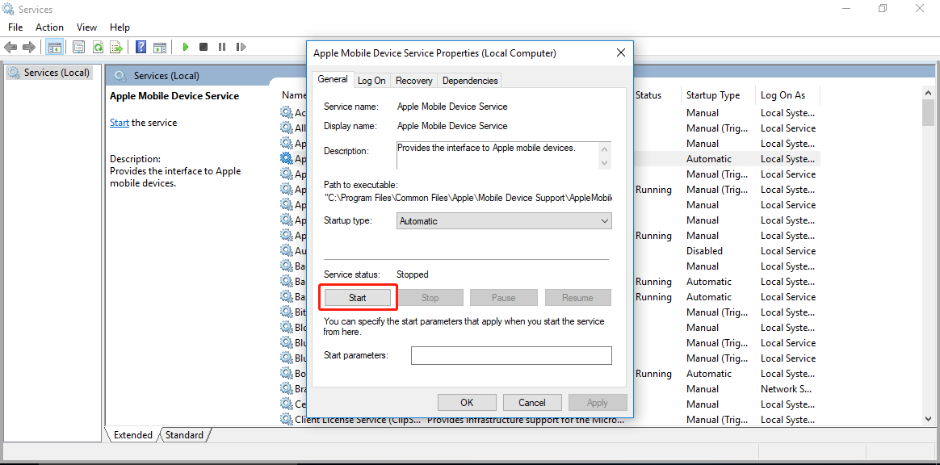Click the gear icon of the 'Bo' service row
Screen dimensions: 940x465
tap(286, 373)
